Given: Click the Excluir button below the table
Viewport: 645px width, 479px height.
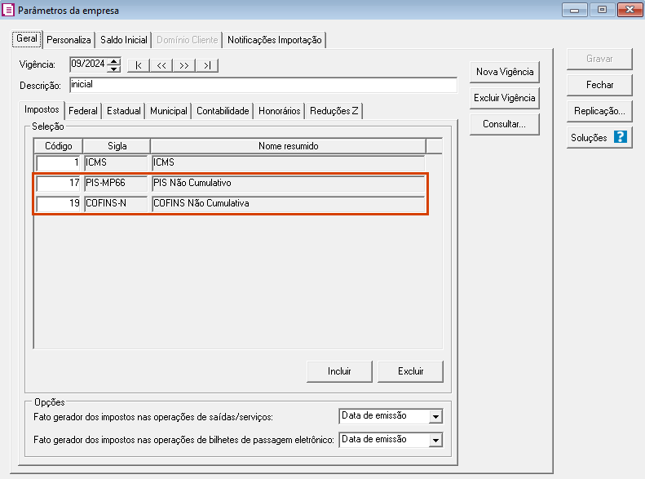Looking at the screenshot, I should [x=410, y=371].
